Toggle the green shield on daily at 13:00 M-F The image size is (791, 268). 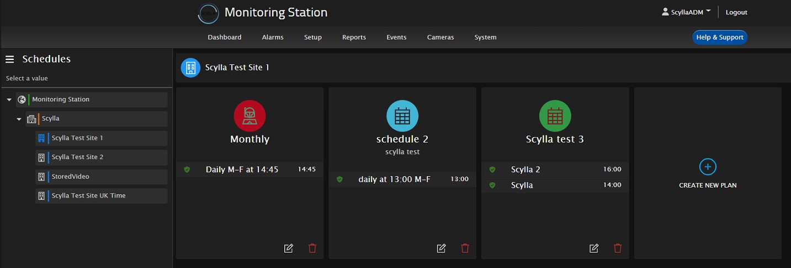click(x=339, y=179)
